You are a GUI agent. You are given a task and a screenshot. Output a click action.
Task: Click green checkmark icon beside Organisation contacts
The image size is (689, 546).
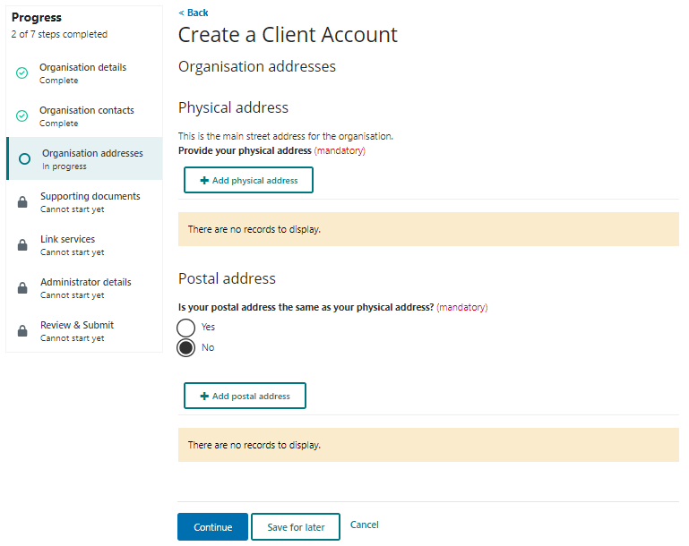tap(22, 116)
